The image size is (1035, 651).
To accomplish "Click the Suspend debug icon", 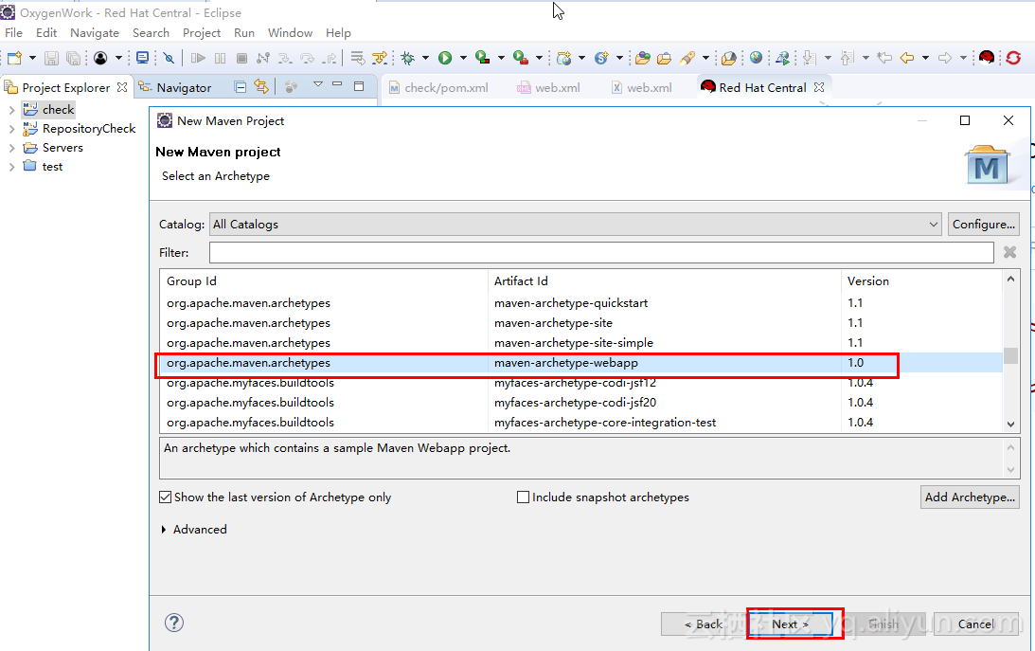I will (x=220, y=58).
